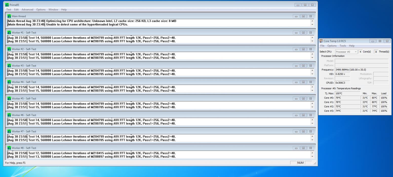The height and width of the screenshot is (177, 393).
Task: Click scroll-up arrow in Worker #1 pane
Action: (x=312, y=38)
